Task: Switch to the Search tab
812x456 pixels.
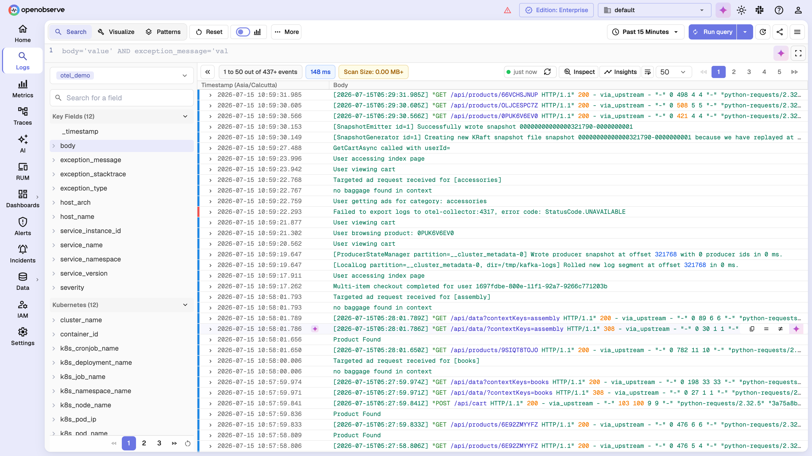Action: [x=71, y=32]
